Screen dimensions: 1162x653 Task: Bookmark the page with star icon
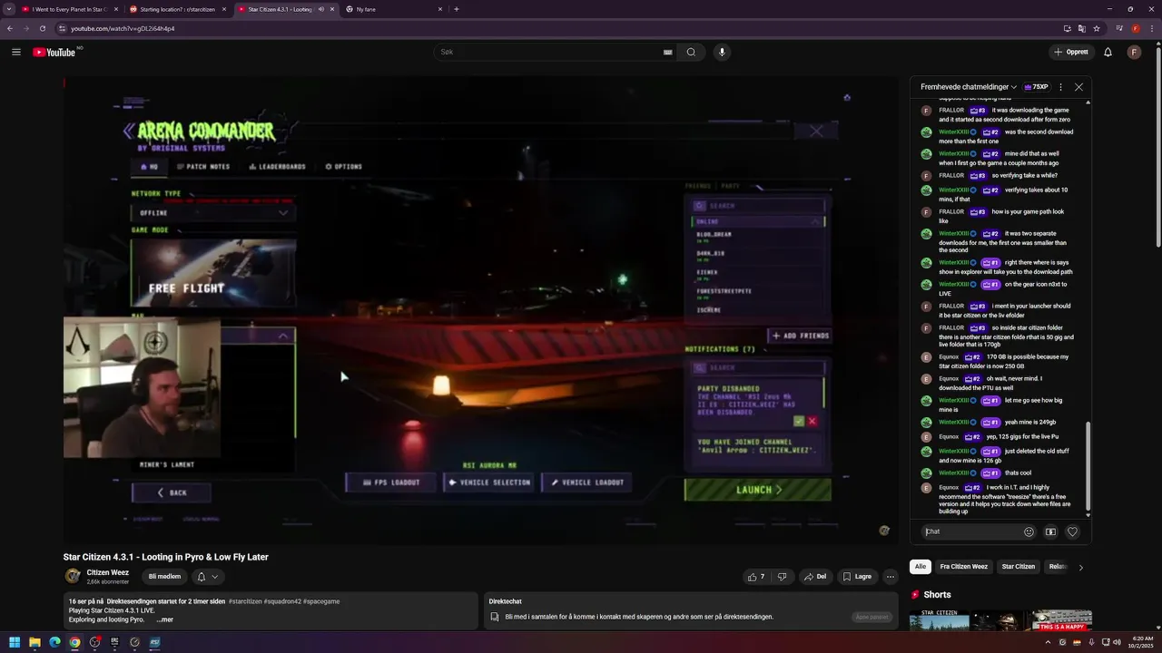(x=1098, y=28)
